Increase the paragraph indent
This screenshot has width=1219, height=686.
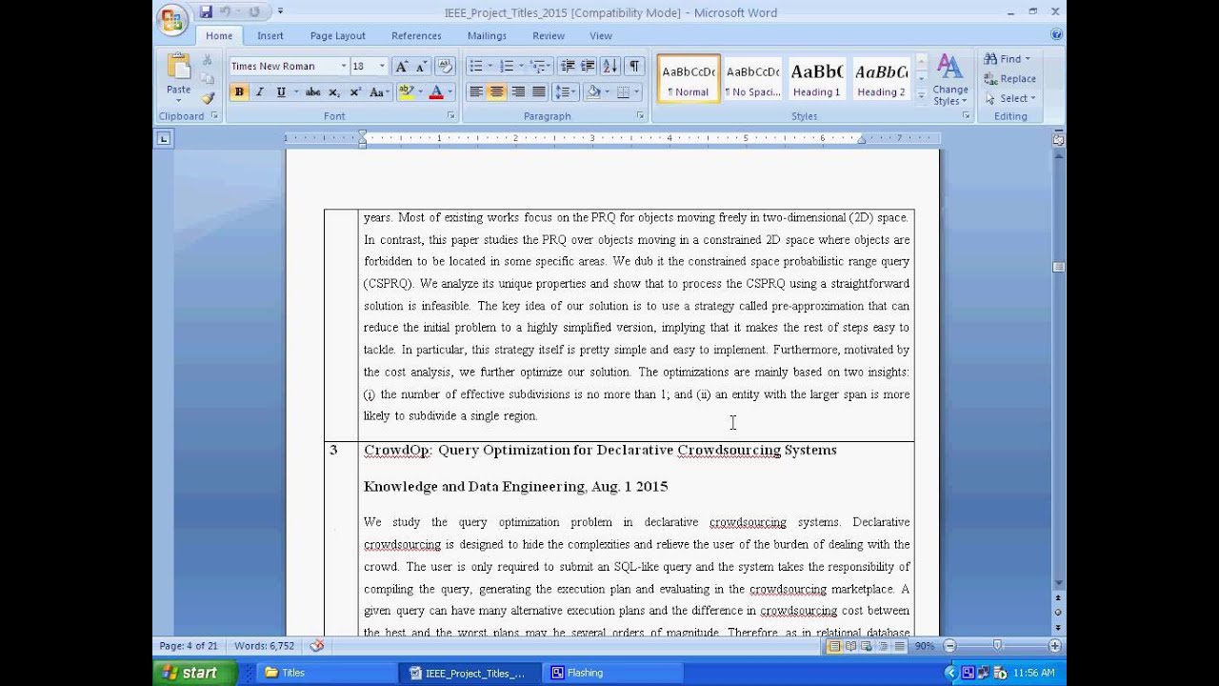click(588, 67)
